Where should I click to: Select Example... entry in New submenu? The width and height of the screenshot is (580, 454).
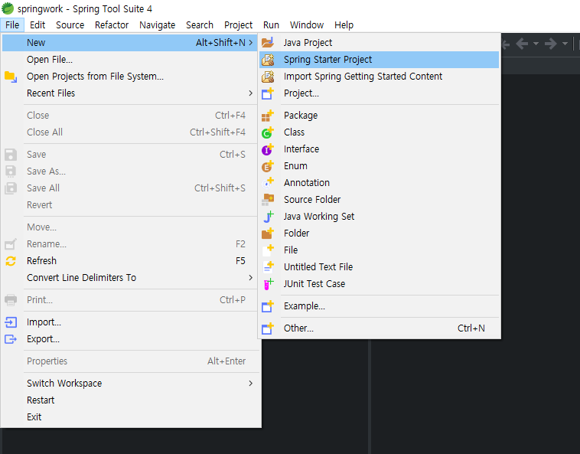click(x=380, y=306)
